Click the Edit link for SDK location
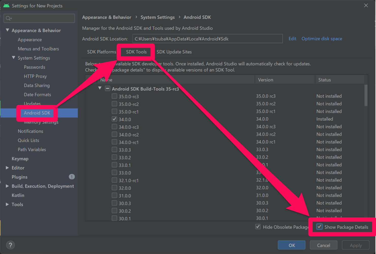 tap(292, 39)
